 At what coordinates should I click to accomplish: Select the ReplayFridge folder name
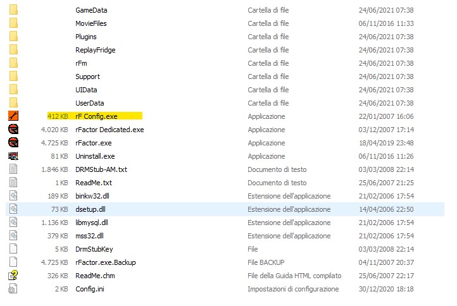click(x=96, y=50)
